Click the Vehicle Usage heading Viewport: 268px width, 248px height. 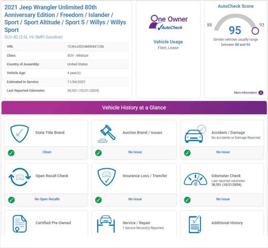(168, 42)
